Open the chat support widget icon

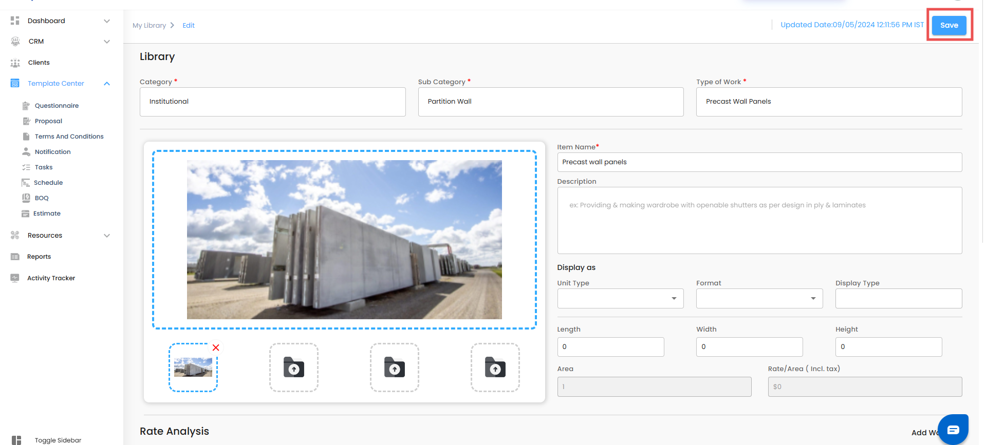pos(953,430)
